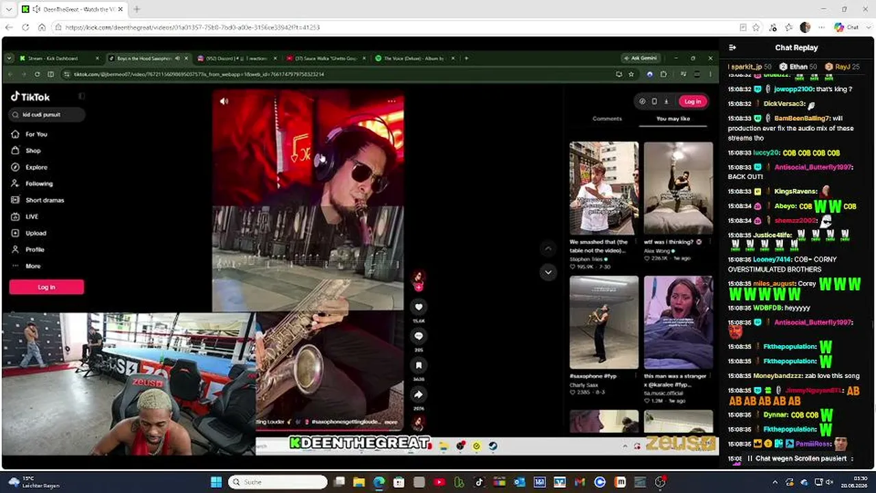Show hidden system tray icons
Image resolution: width=876 pixels, height=493 pixels.
pyautogui.click(x=775, y=482)
